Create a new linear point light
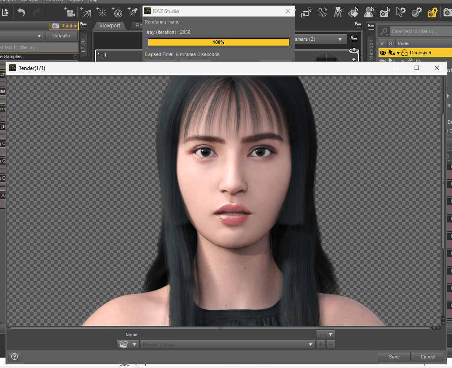The image size is (452, 368). tap(117, 13)
